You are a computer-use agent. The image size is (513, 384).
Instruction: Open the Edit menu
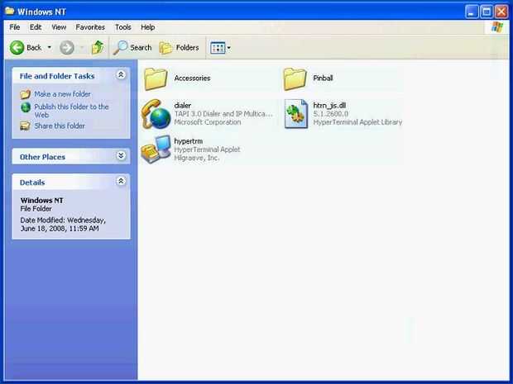(x=36, y=27)
